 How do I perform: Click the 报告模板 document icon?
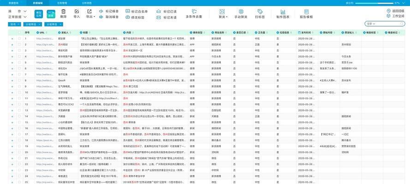click(306, 11)
